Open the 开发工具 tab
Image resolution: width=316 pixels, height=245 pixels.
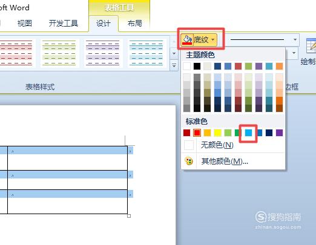click(64, 24)
